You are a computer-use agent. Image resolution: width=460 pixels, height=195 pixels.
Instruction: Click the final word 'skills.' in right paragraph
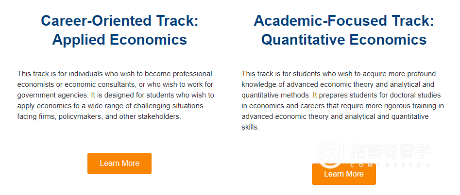(250, 128)
